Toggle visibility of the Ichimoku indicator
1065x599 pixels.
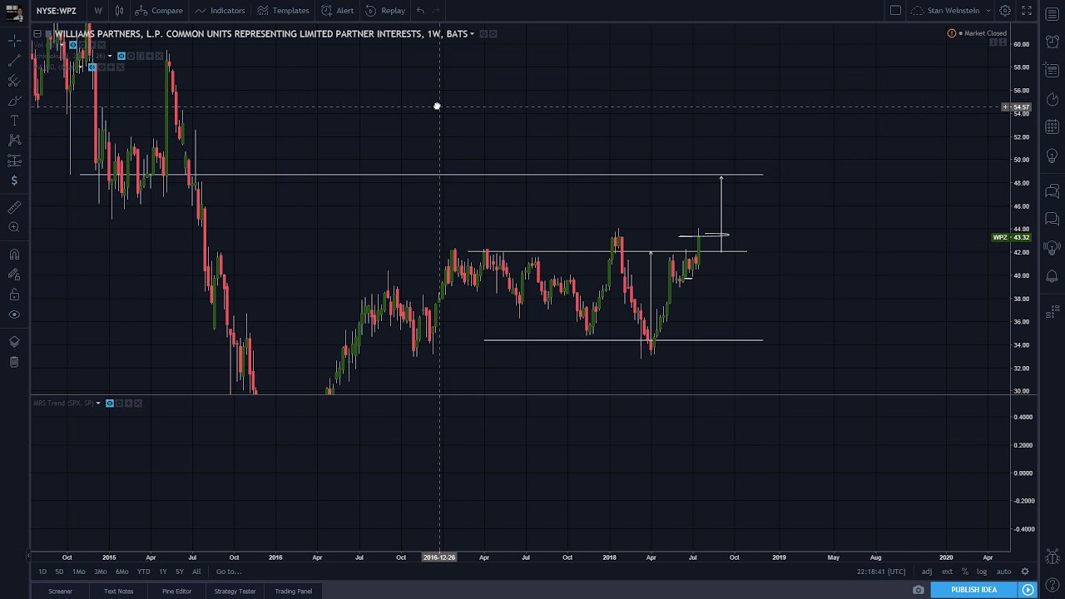click(121, 56)
